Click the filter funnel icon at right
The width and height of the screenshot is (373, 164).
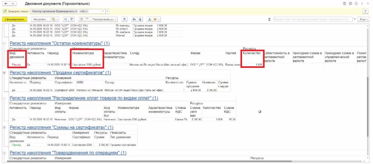point(365,11)
